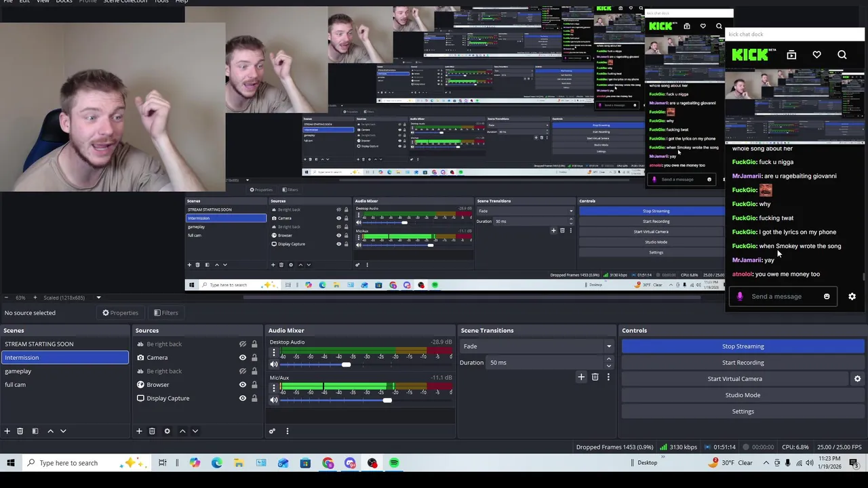Enable Studio Mode

pos(743,395)
